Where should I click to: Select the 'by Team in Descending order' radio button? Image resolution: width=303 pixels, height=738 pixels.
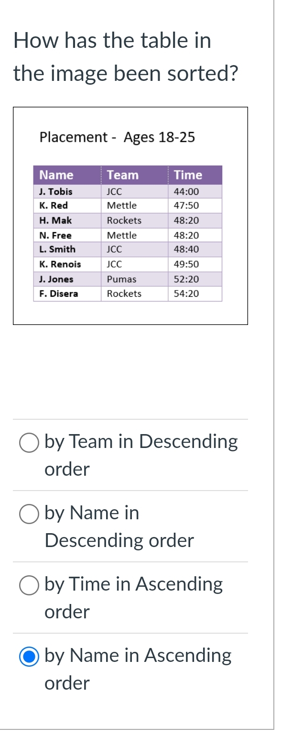click(29, 443)
